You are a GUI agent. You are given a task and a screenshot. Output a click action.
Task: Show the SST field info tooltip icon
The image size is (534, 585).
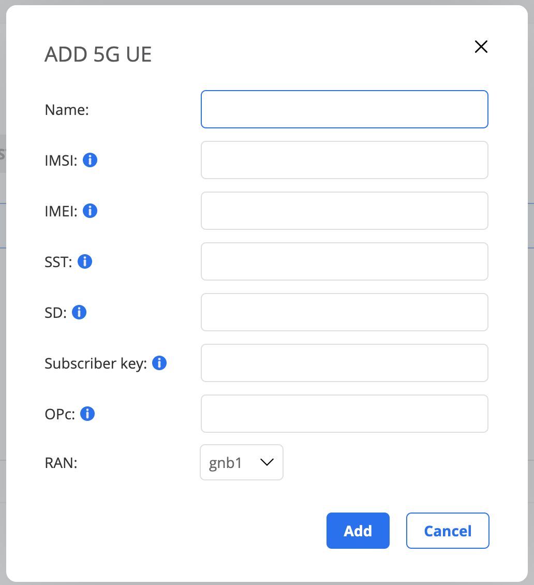click(85, 262)
